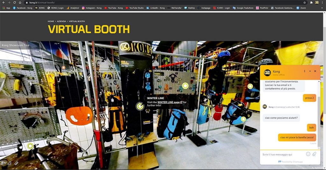Open the YouTube Studio bookmark
Viewport: 326px width, 170px height.
coord(135,8)
